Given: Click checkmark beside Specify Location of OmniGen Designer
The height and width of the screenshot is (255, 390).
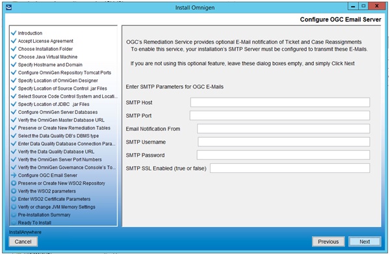Looking at the screenshot, I should click(x=14, y=81).
